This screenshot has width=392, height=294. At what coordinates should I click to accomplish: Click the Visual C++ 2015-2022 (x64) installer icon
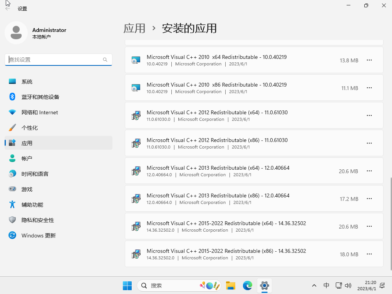pyautogui.click(x=136, y=227)
